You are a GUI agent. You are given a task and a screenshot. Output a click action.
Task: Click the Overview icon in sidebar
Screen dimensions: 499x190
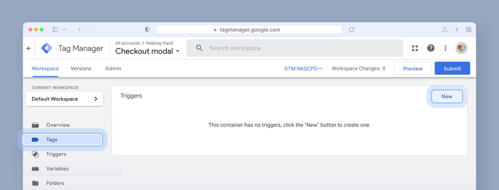click(x=35, y=125)
